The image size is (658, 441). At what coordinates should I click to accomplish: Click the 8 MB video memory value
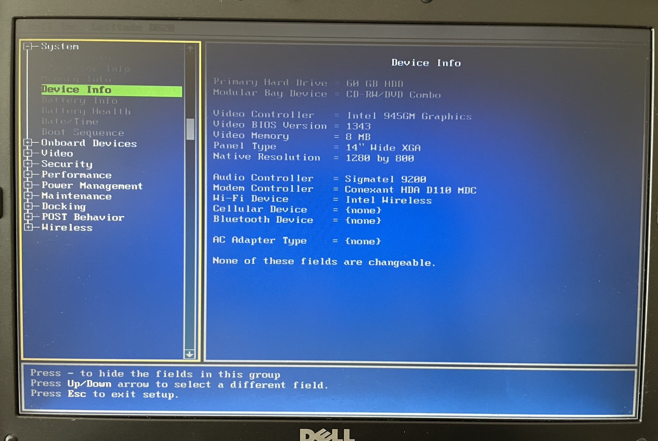pos(358,137)
